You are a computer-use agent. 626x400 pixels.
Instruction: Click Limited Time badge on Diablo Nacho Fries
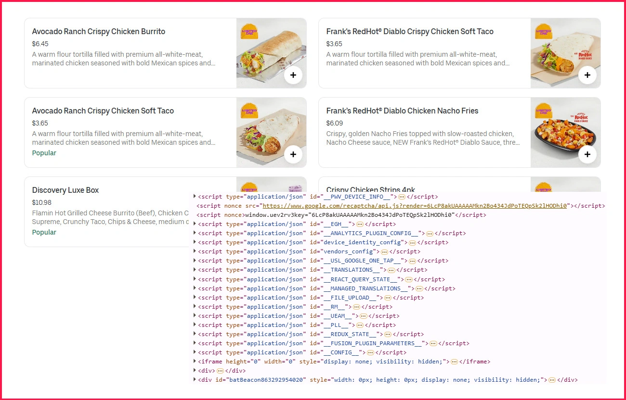coord(543,111)
